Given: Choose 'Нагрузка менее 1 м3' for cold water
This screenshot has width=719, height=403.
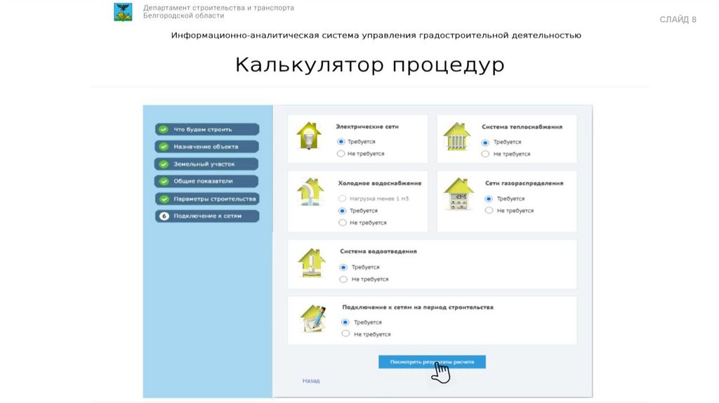Looking at the screenshot, I should 343,199.
